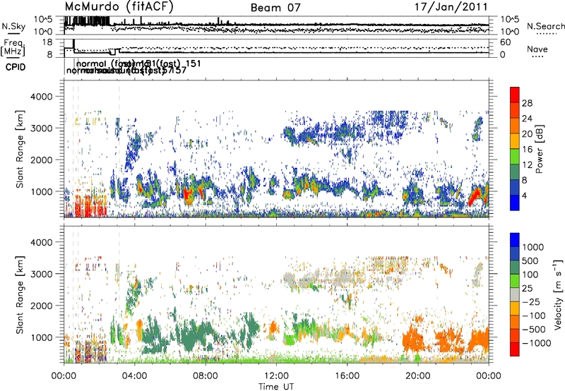
Task: Click the 60 tick on the Nave axis
Action: coord(505,42)
